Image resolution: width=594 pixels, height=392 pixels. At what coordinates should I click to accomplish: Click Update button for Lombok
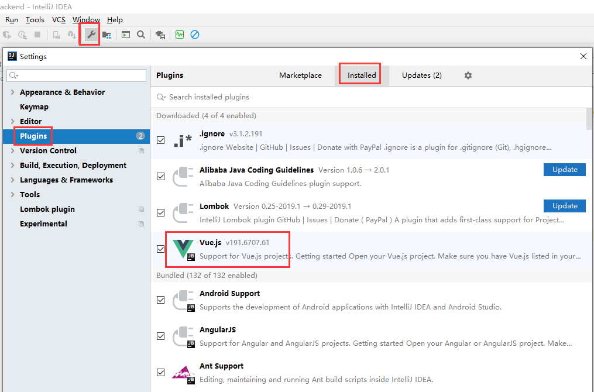pos(565,206)
